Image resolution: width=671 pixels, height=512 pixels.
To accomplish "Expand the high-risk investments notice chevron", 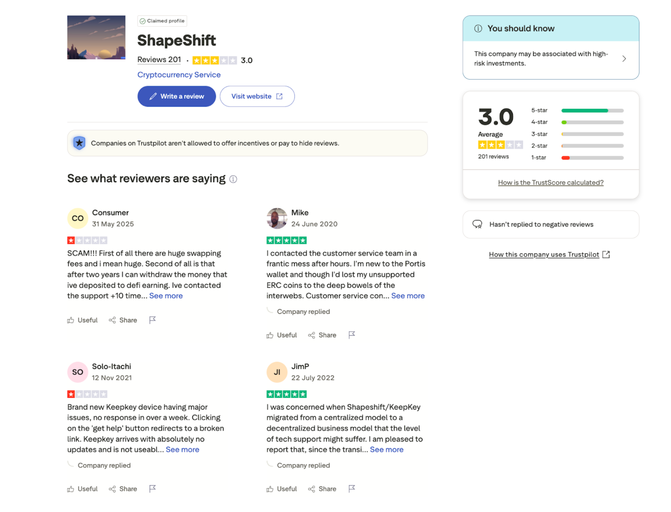I will coord(624,59).
